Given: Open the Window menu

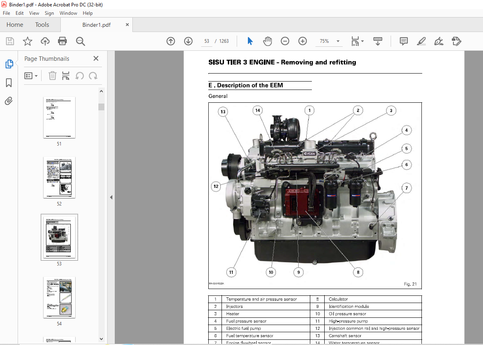Looking at the screenshot, I should point(68,13).
